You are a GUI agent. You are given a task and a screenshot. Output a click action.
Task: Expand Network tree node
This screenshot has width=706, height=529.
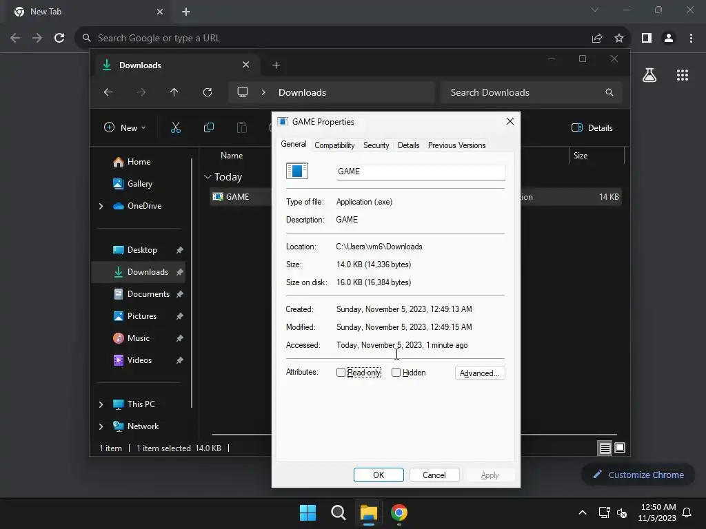coord(101,426)
